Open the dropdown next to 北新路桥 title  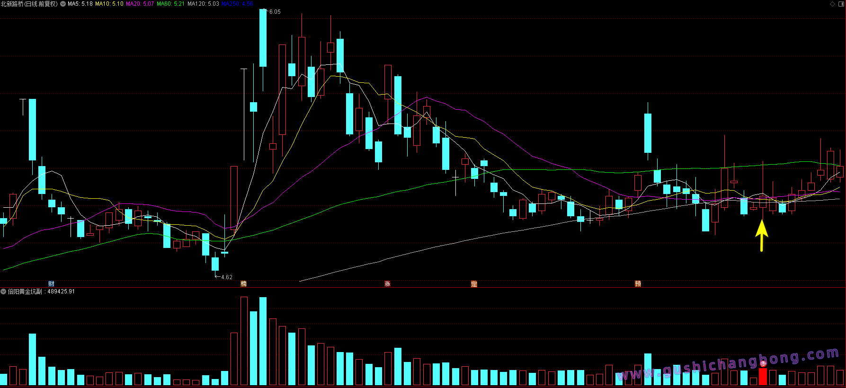click(63, 4)
